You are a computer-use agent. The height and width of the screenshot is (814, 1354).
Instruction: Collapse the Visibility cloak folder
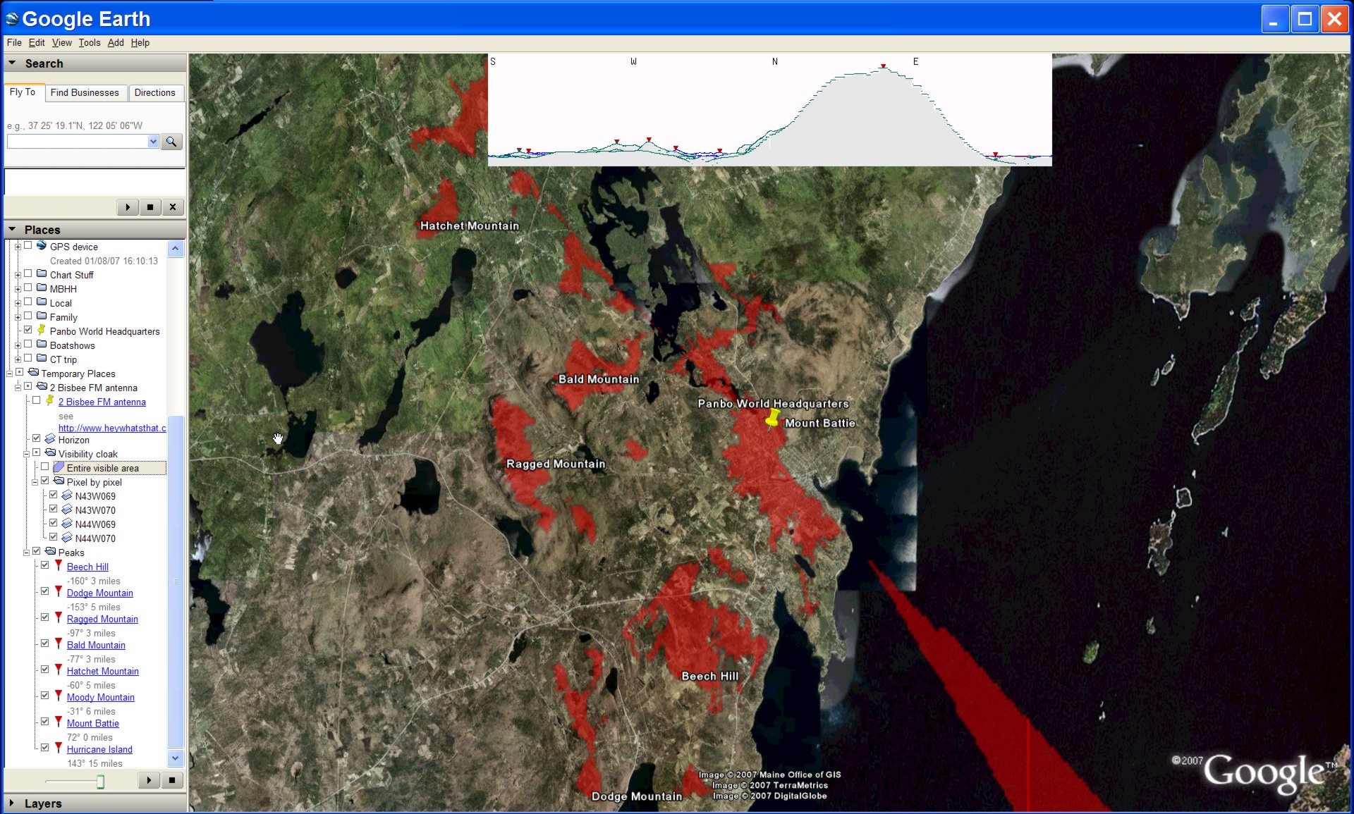pos(26,454)
